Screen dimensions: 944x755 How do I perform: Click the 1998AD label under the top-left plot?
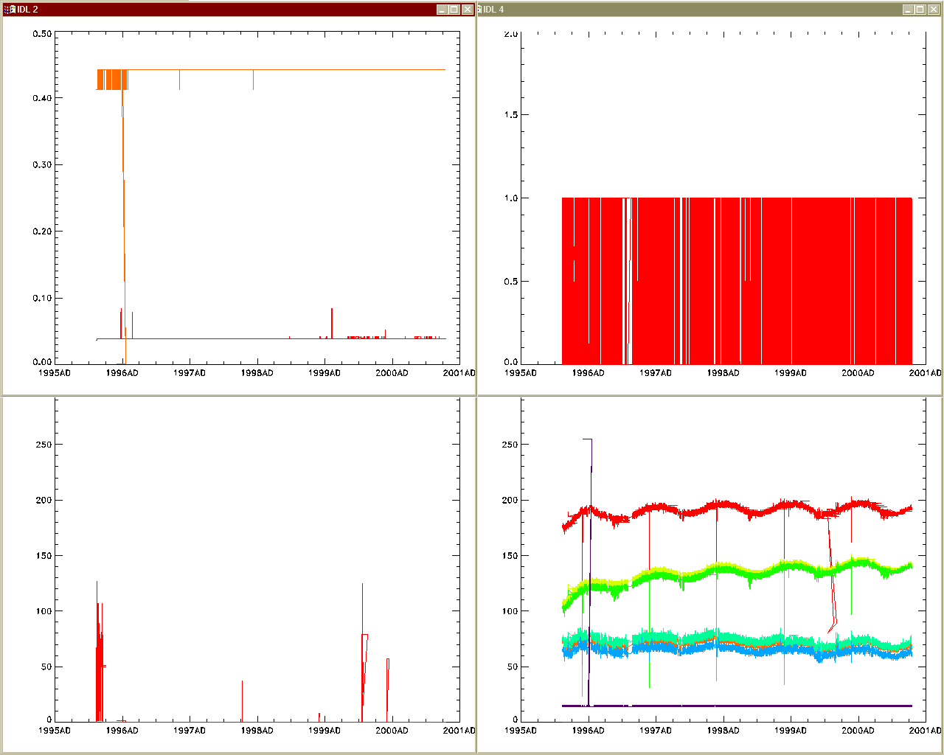(257, 373)
